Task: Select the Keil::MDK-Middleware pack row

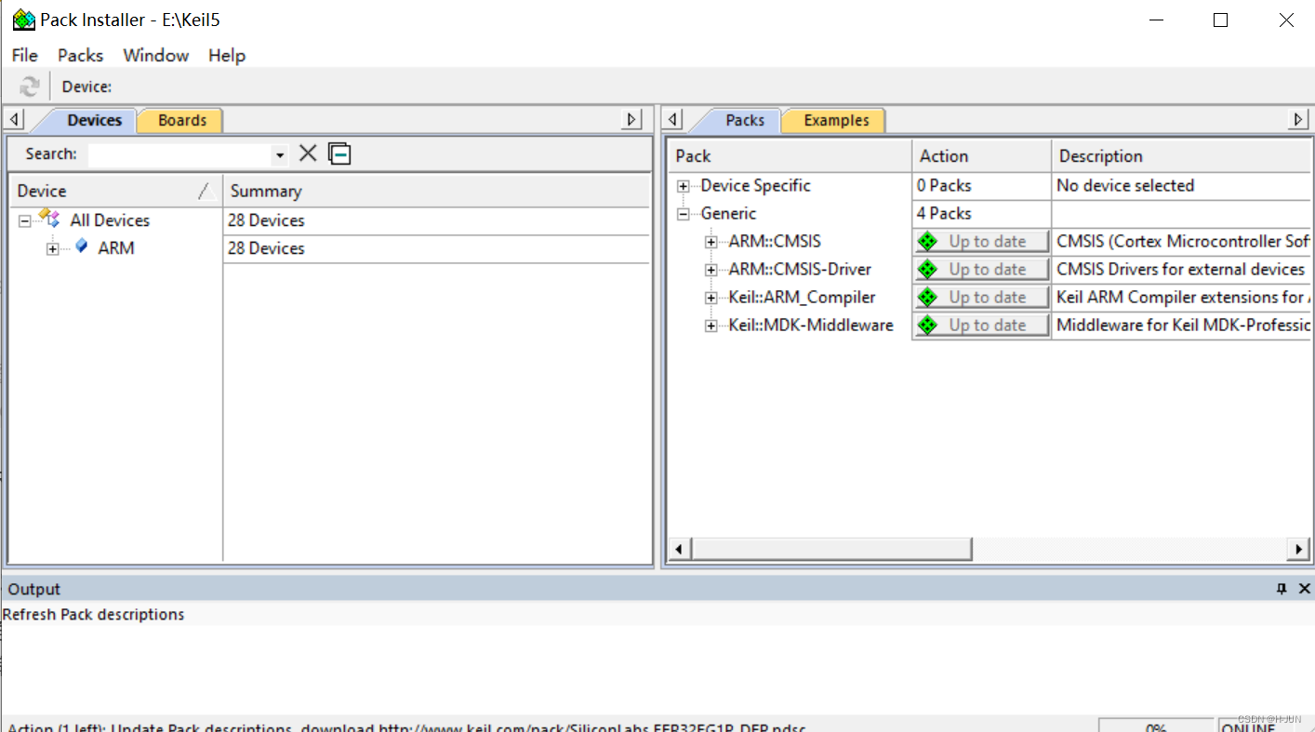Action: (x=811, y=326)
